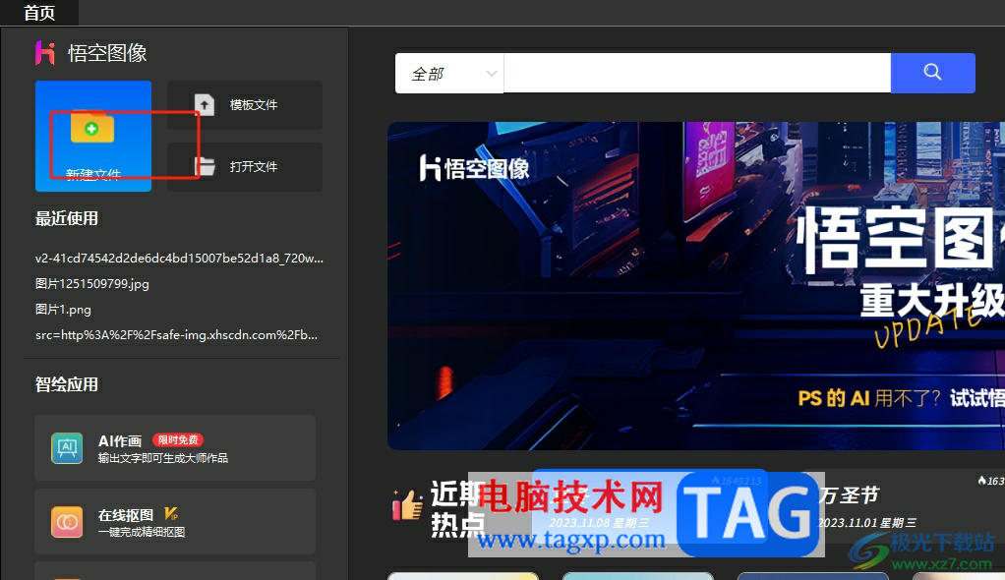Click the 模板文件 upload icon
Viewport: 1005px width, 580px height.
[x=205, y=104]
